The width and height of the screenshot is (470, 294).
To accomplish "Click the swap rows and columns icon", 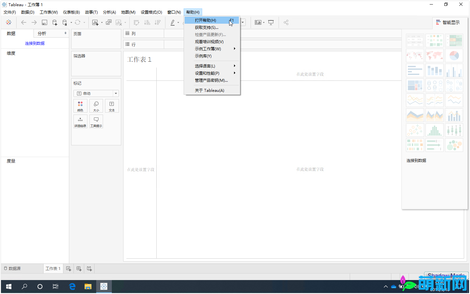I will point(137,22).
